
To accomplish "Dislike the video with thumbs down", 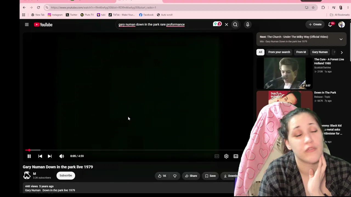I will click(x=175, y=176).
